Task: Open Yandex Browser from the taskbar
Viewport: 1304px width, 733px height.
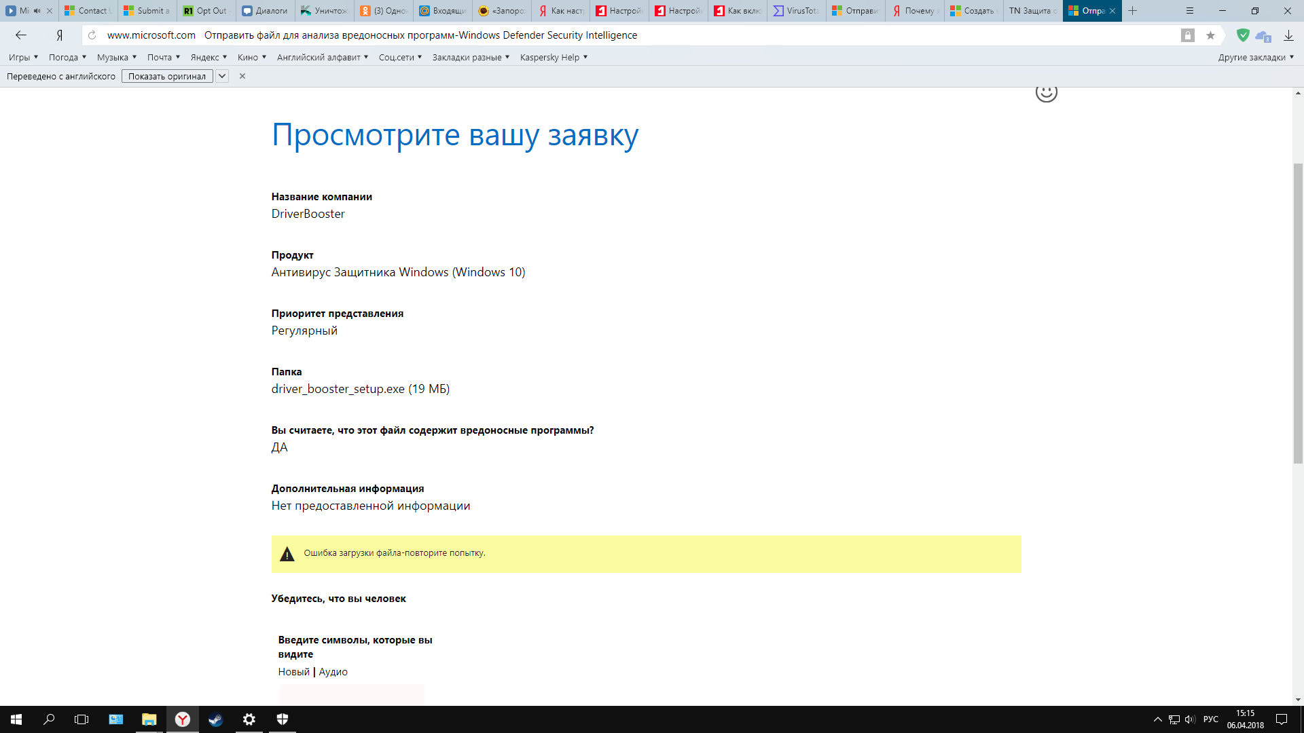Action: click(x=182, y=719)
